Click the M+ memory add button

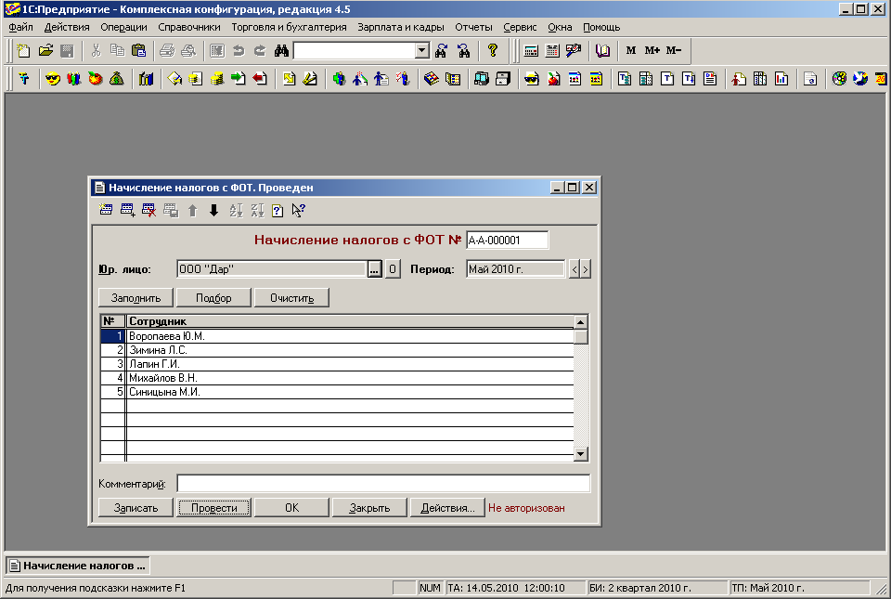point(652,50)
